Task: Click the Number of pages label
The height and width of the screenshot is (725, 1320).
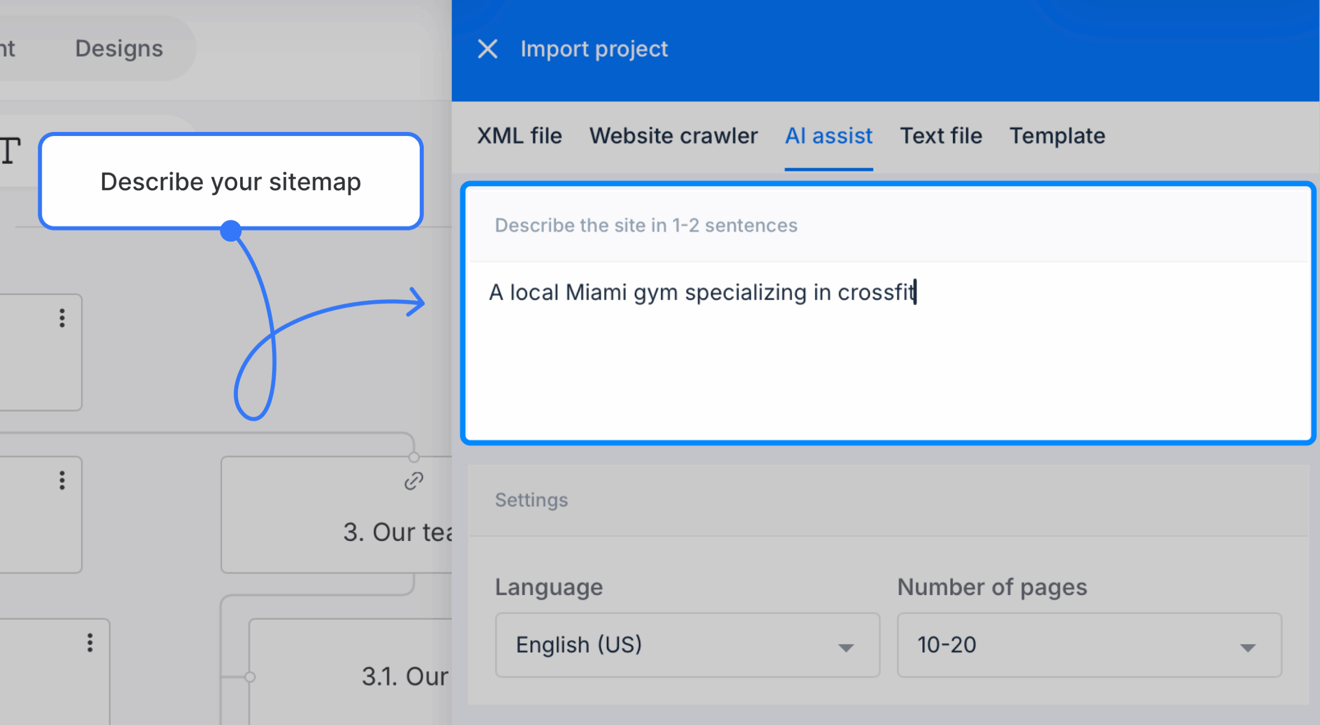Action: (x=992, y=587)
